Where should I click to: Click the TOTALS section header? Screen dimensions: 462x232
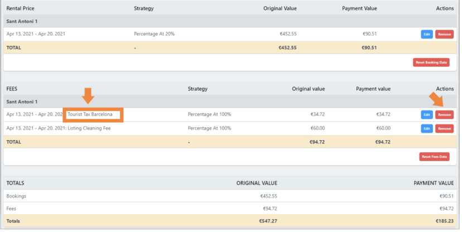(x=15, y=183)
